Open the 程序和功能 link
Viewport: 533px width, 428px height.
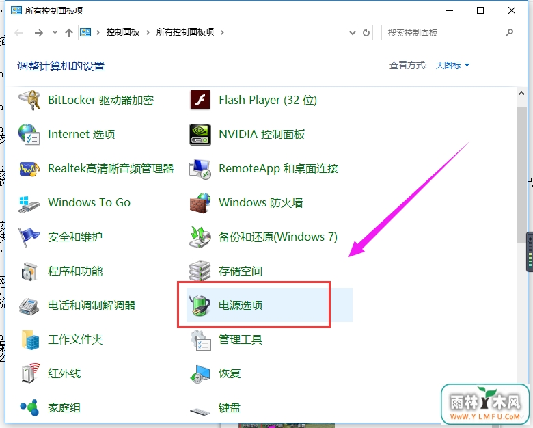pos(75,271)
